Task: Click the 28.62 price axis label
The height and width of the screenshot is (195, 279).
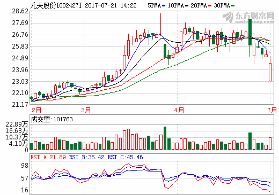Action: 20,11
